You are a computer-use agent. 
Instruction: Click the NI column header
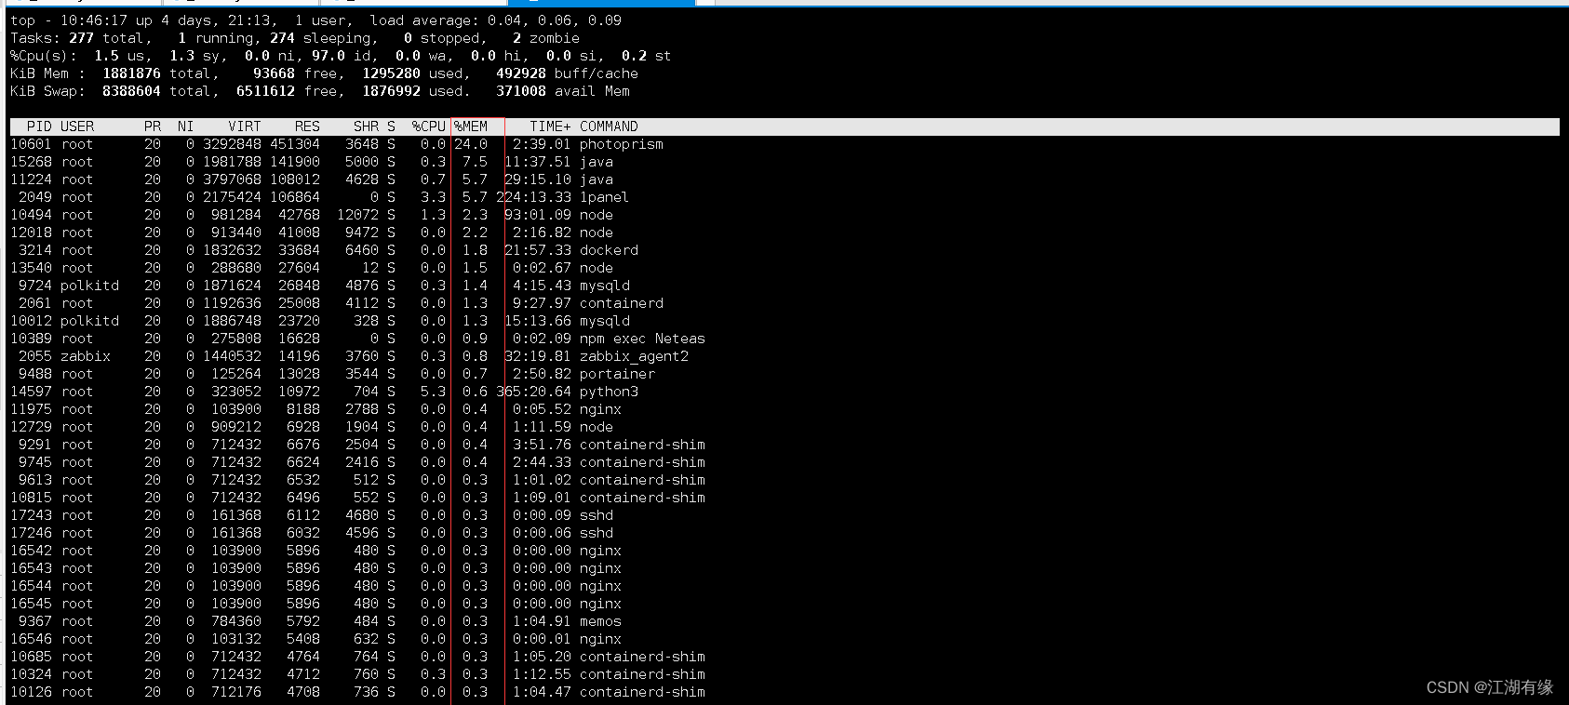(186, 126)
